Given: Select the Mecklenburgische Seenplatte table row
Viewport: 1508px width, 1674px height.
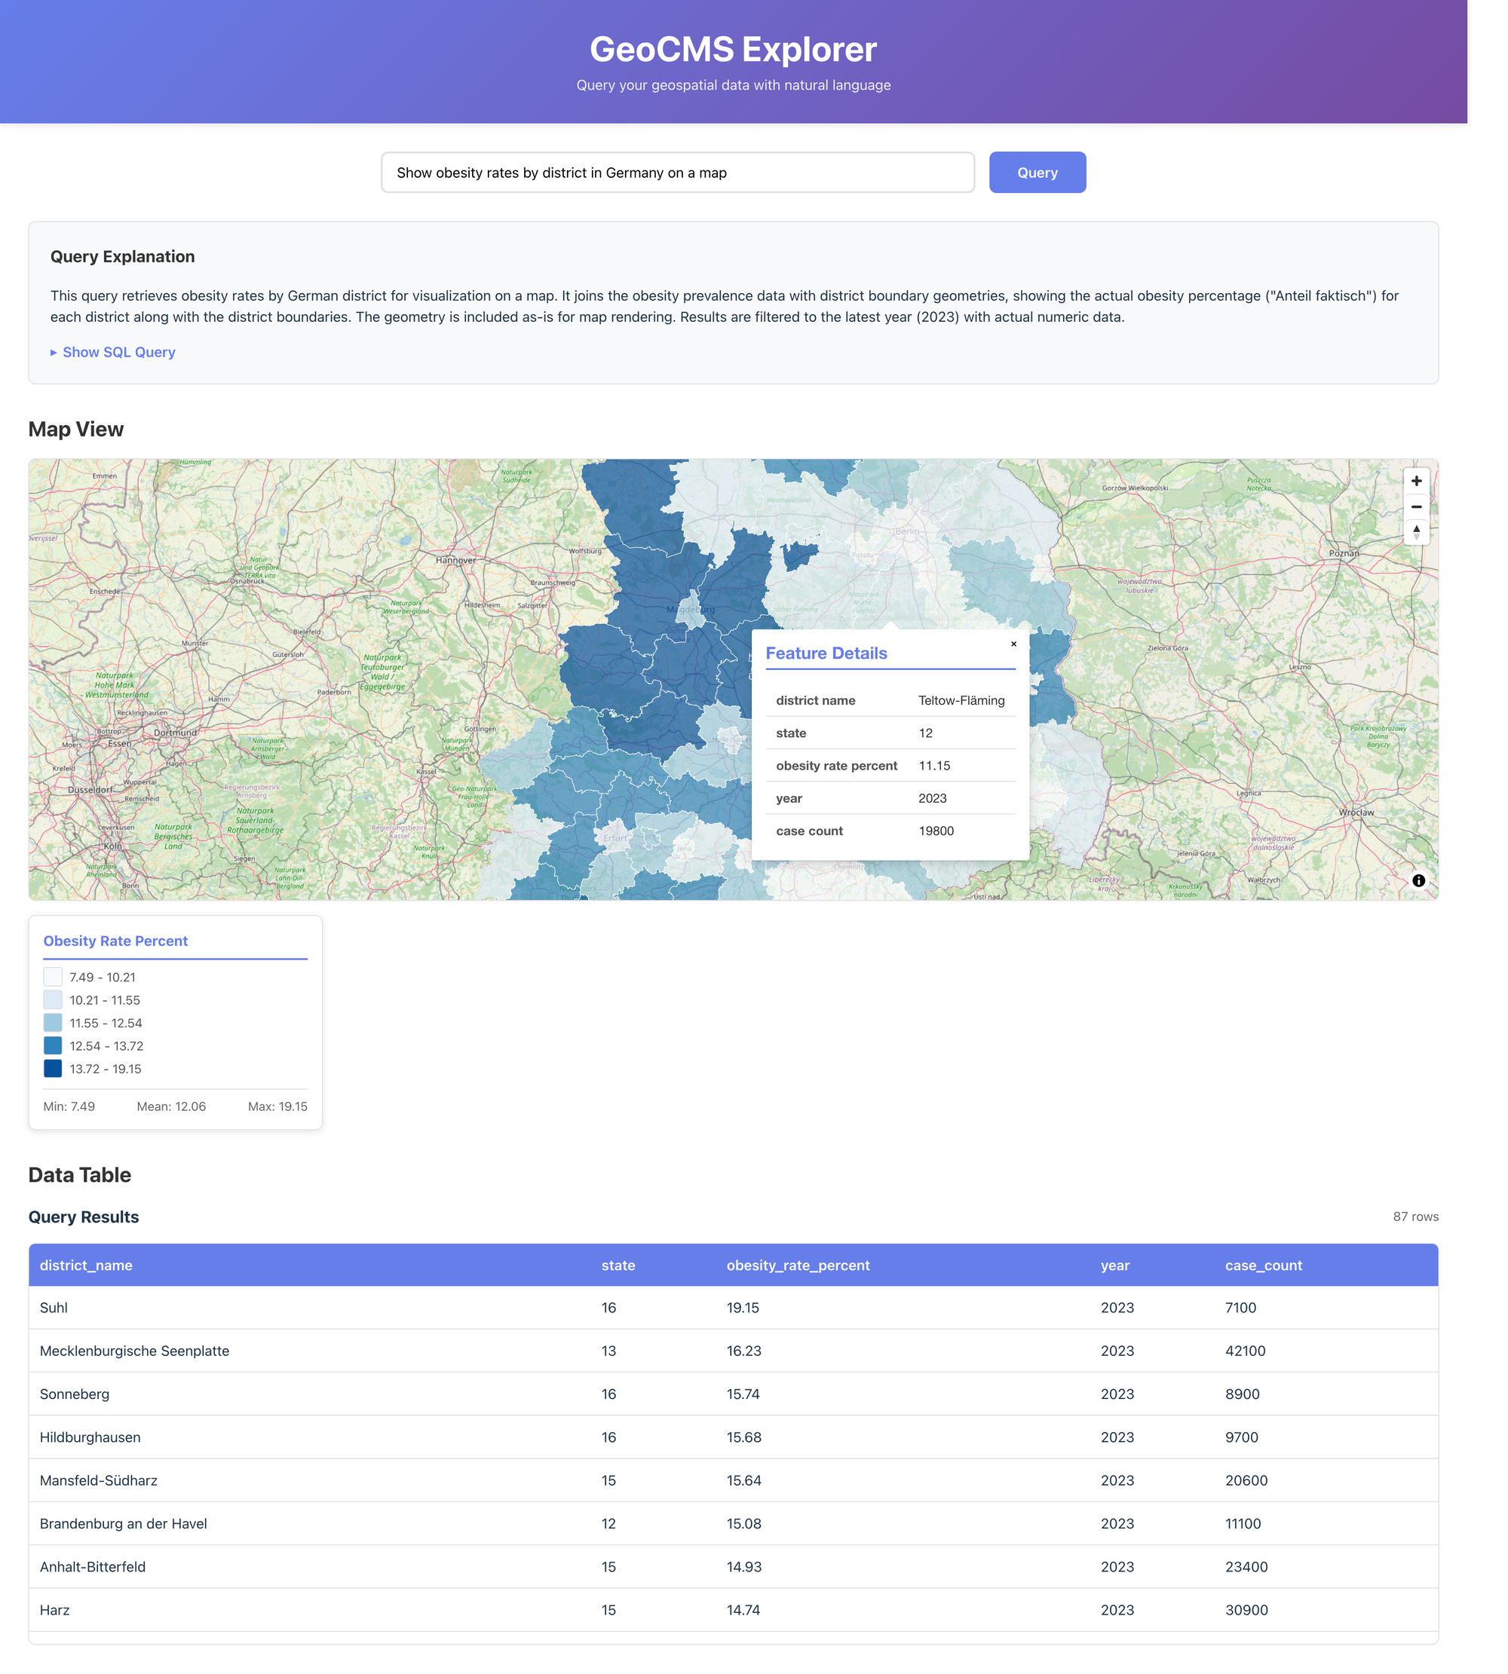Looking at the screenshot, I should tap(134, 1350).
